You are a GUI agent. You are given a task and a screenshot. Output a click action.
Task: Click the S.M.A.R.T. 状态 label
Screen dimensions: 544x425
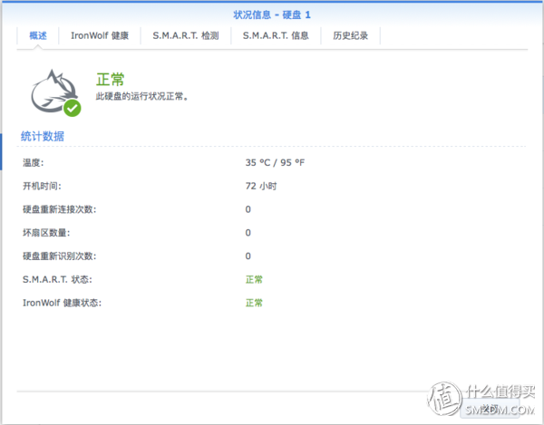pos(57,279)
